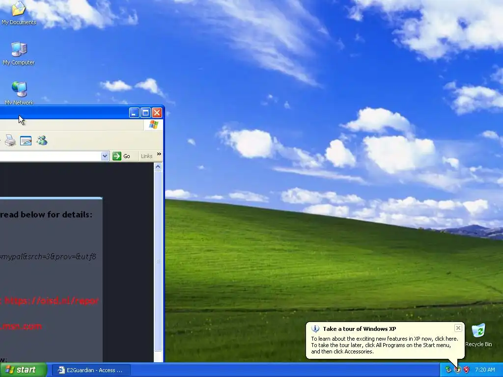Click the Go button text
The width and height of the screenshot is (503, 377).
pos(127,156)
